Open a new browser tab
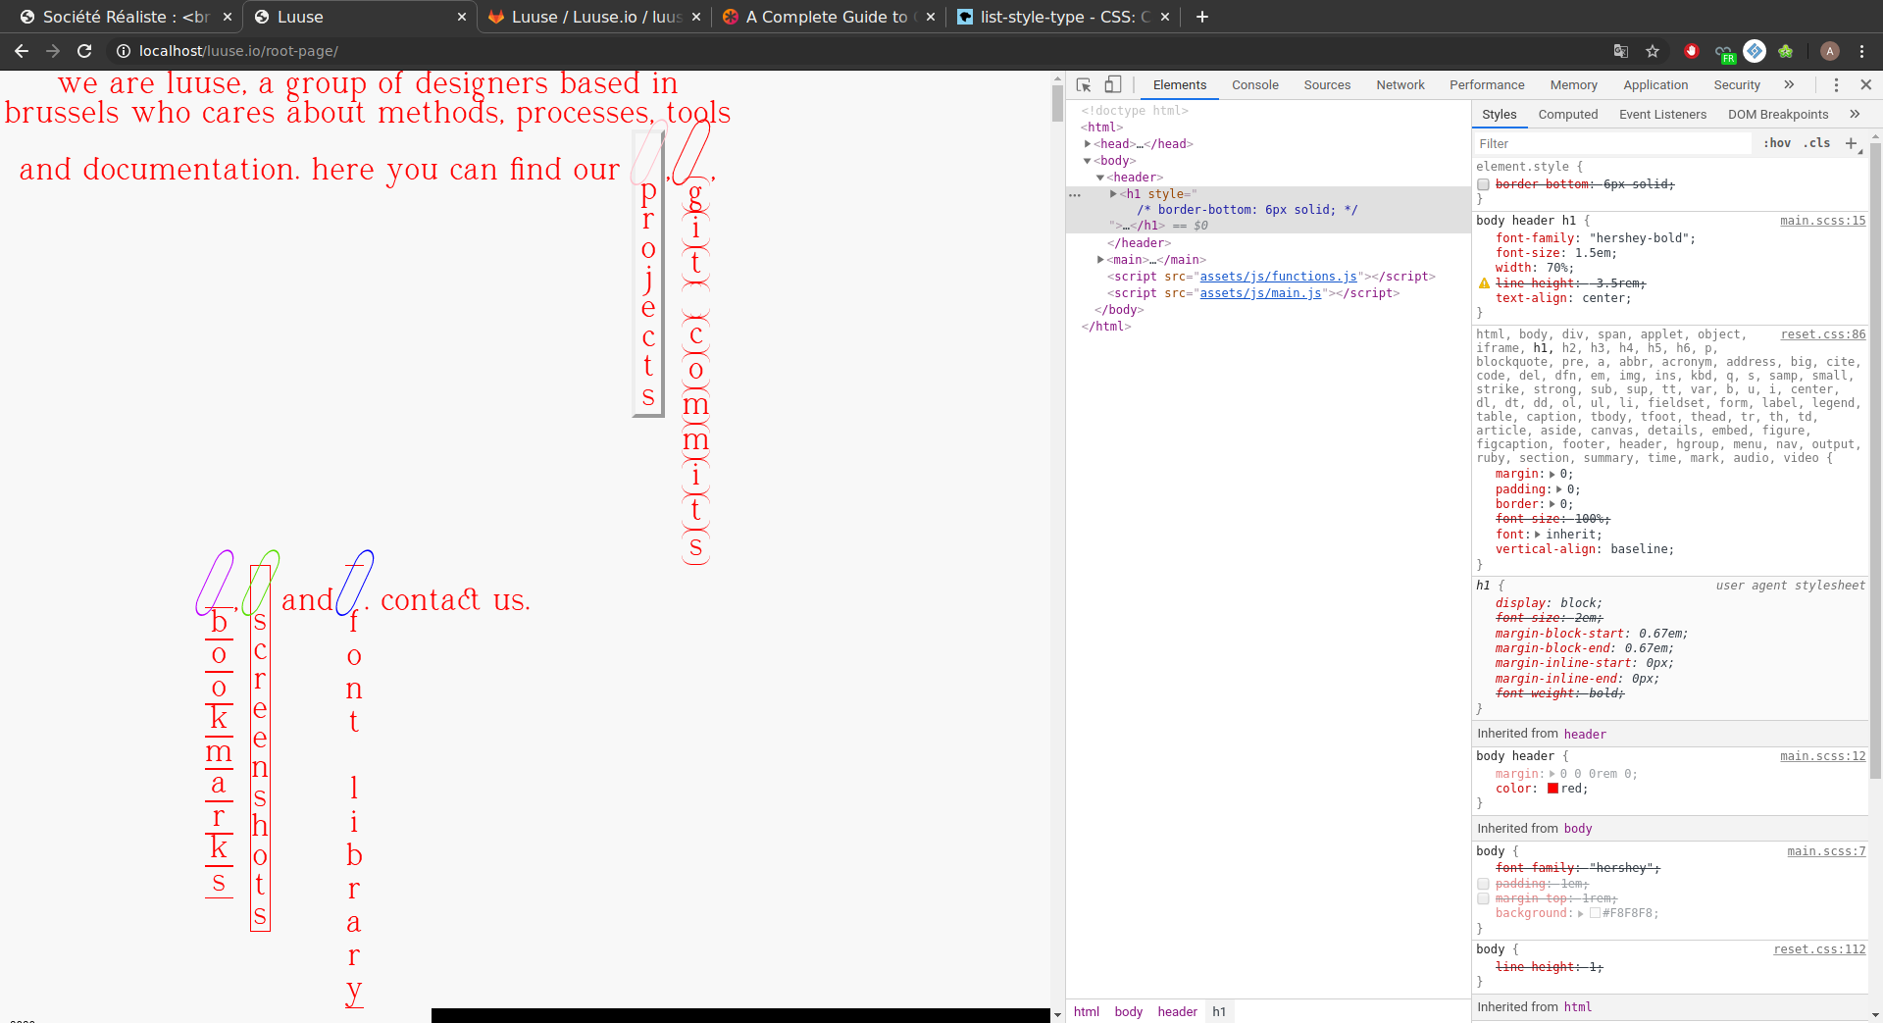The height and width of the screenshot is (1023, 1883). [x=1201, y=17]
